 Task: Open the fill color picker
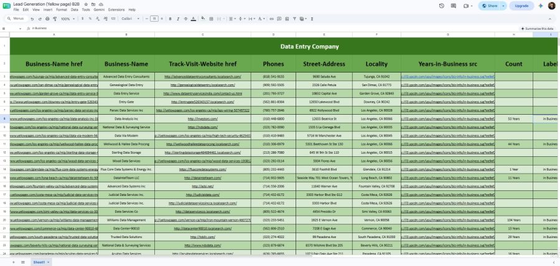click(x=203, y=19)
